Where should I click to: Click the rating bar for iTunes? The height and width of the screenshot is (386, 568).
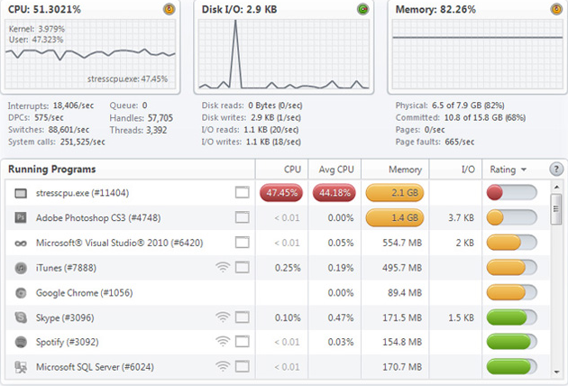[511, 268]
